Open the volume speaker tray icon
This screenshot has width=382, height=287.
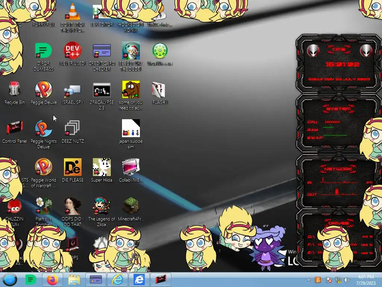[347, 280]
